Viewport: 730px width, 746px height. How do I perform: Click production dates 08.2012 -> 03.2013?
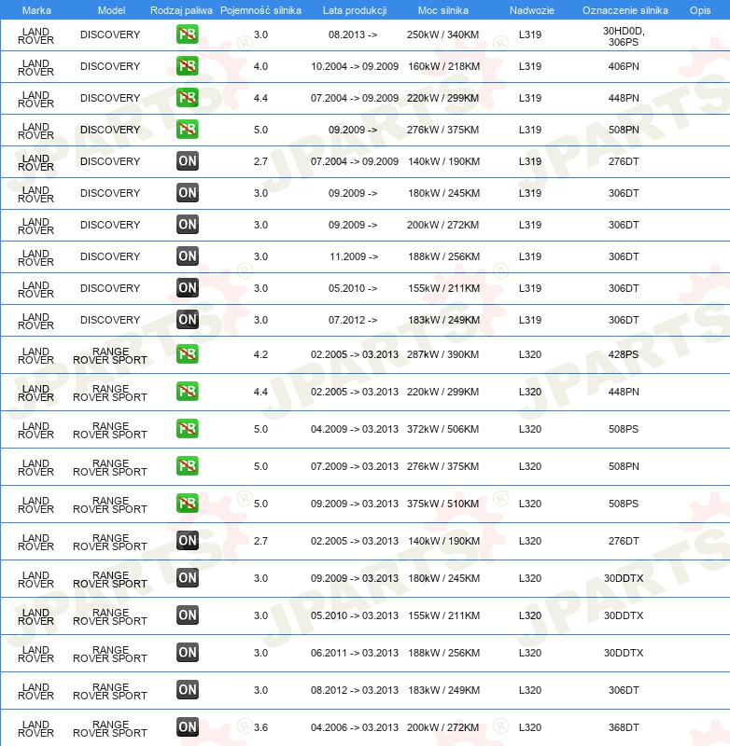355,690
